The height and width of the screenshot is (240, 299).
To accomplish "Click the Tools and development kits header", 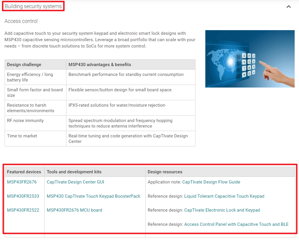I will (74, 172).
